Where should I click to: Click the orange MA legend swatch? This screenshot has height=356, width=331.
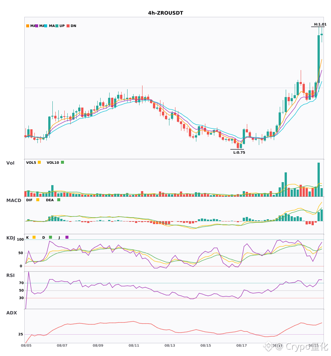[x=28, y=26]
